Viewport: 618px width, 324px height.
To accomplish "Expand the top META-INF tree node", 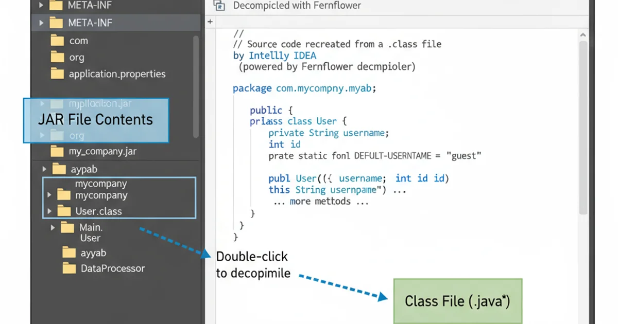I will point(41,6).
